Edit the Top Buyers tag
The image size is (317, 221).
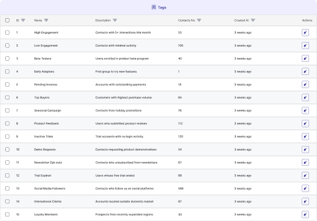coord(305,98)
